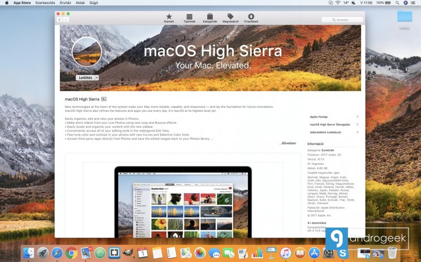Viewport: 421px width, 262px height.
Task: Open Finder from the Dock
Action: [28, 252]
